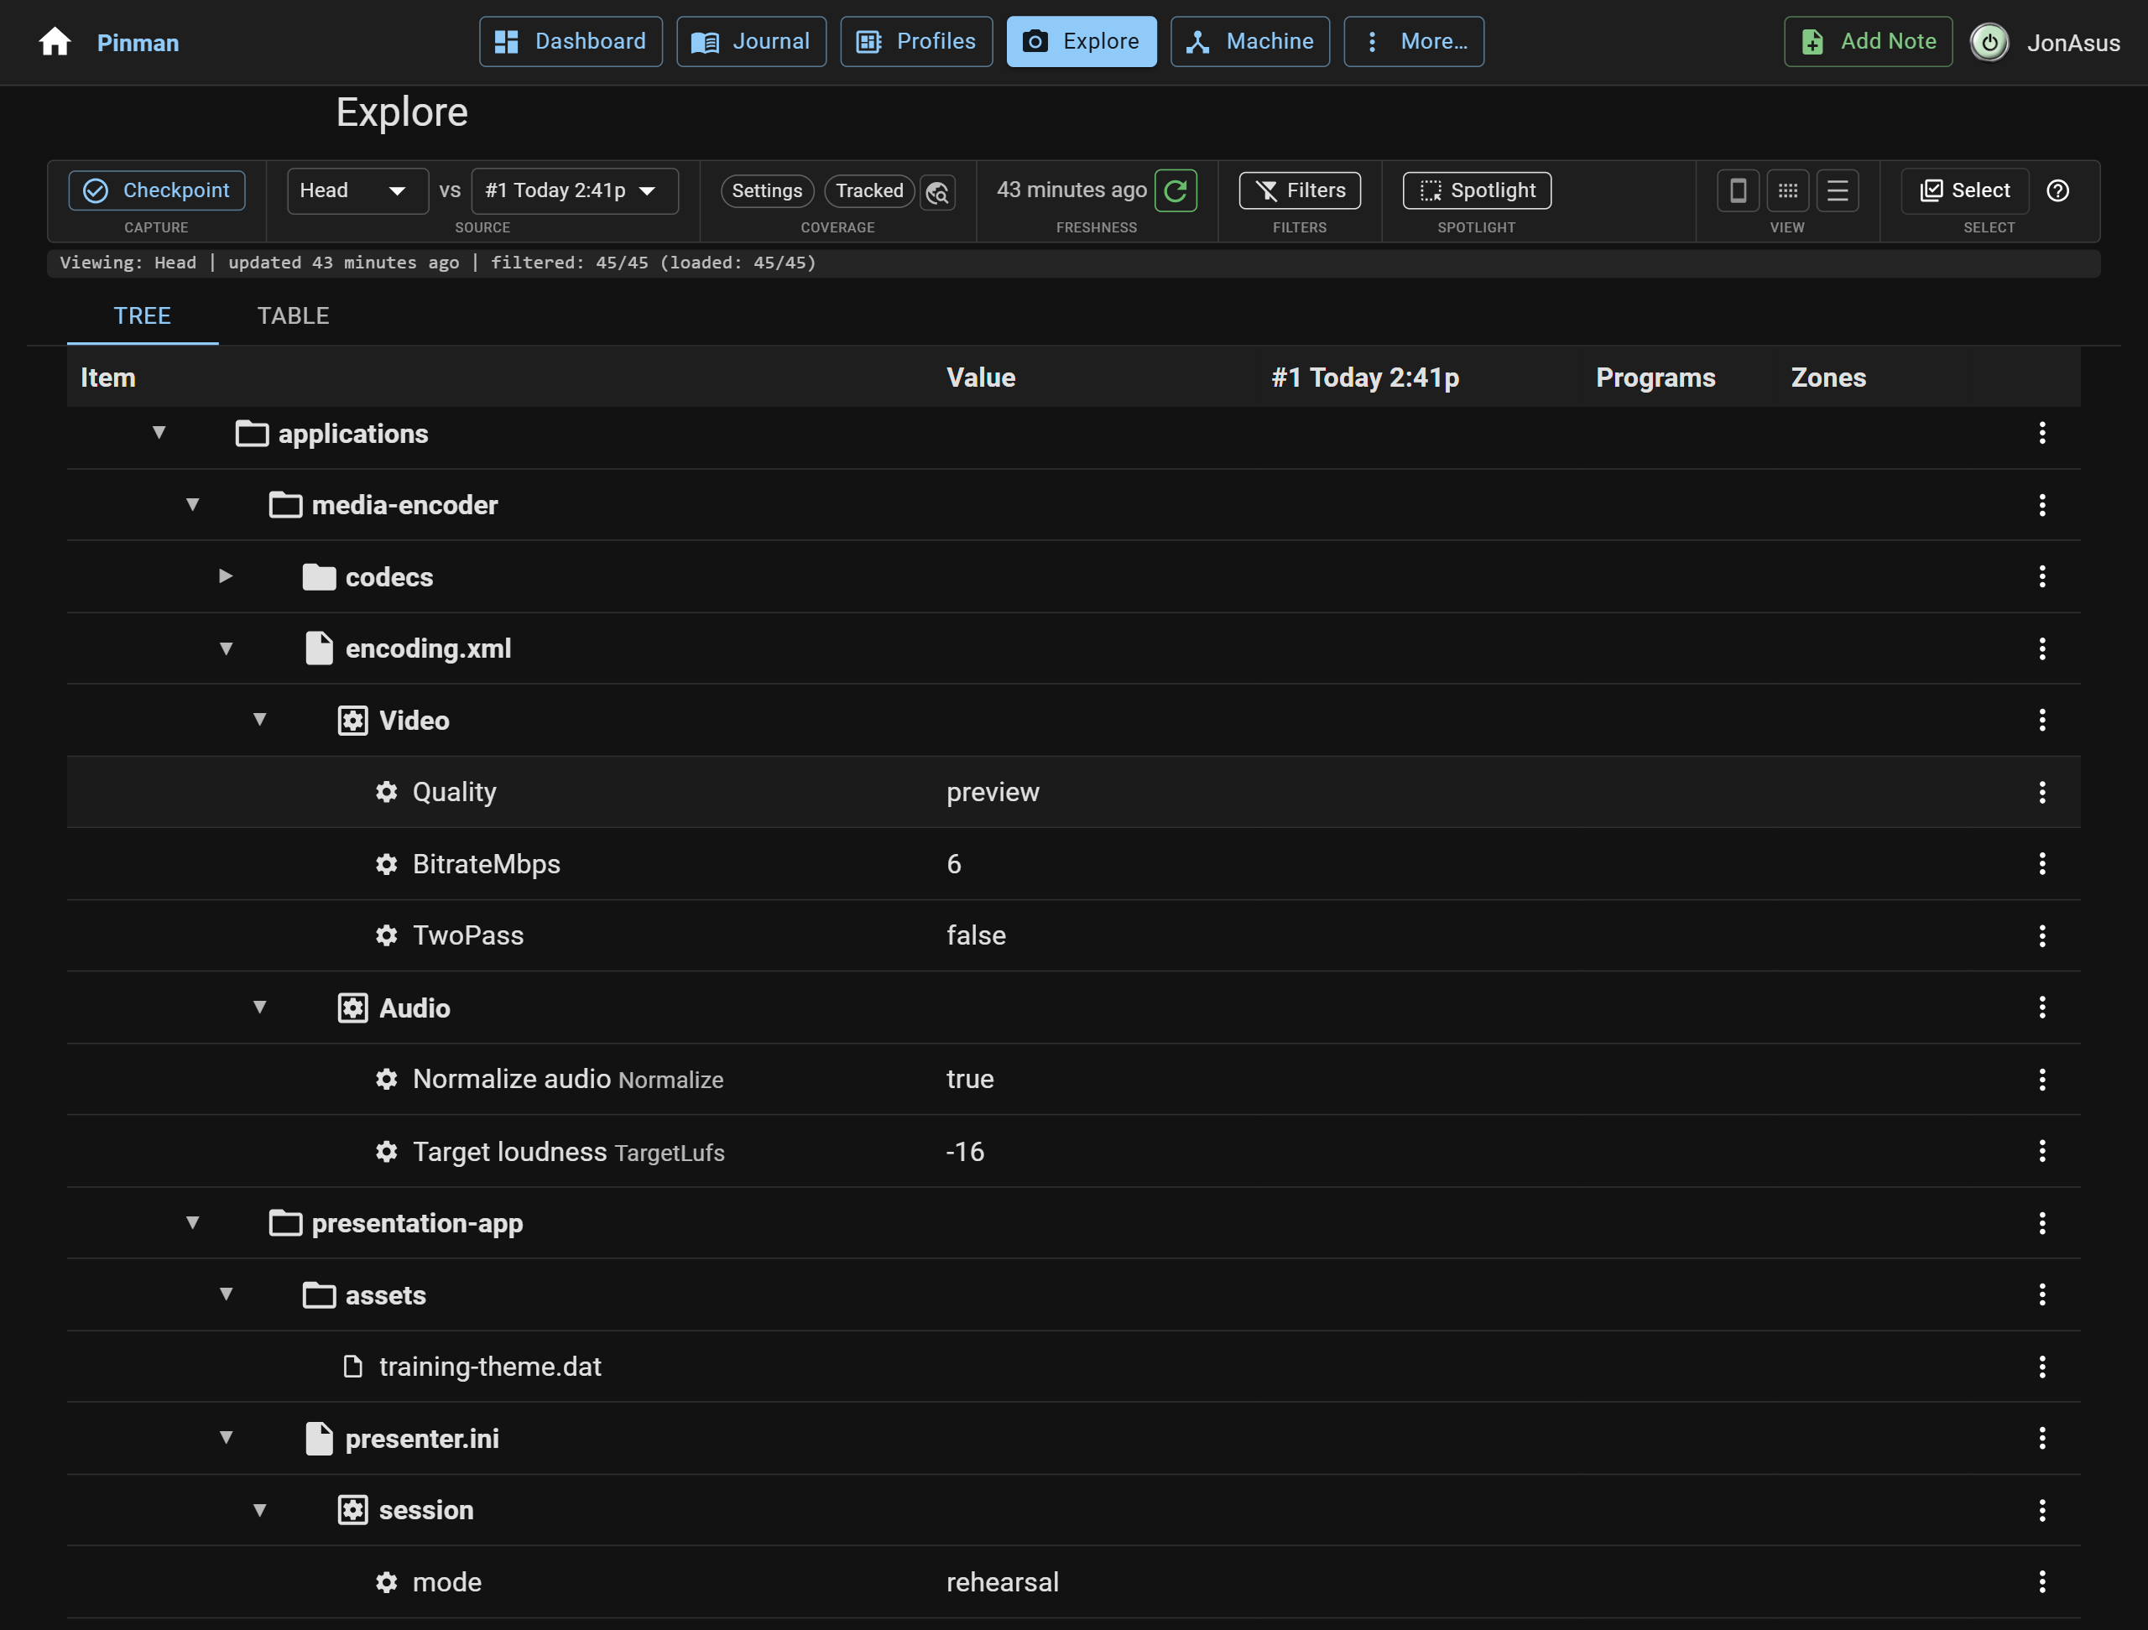Click the power icon next to JonAsus
This screenshot has width=2148, height=1630.
(1989, 42)
